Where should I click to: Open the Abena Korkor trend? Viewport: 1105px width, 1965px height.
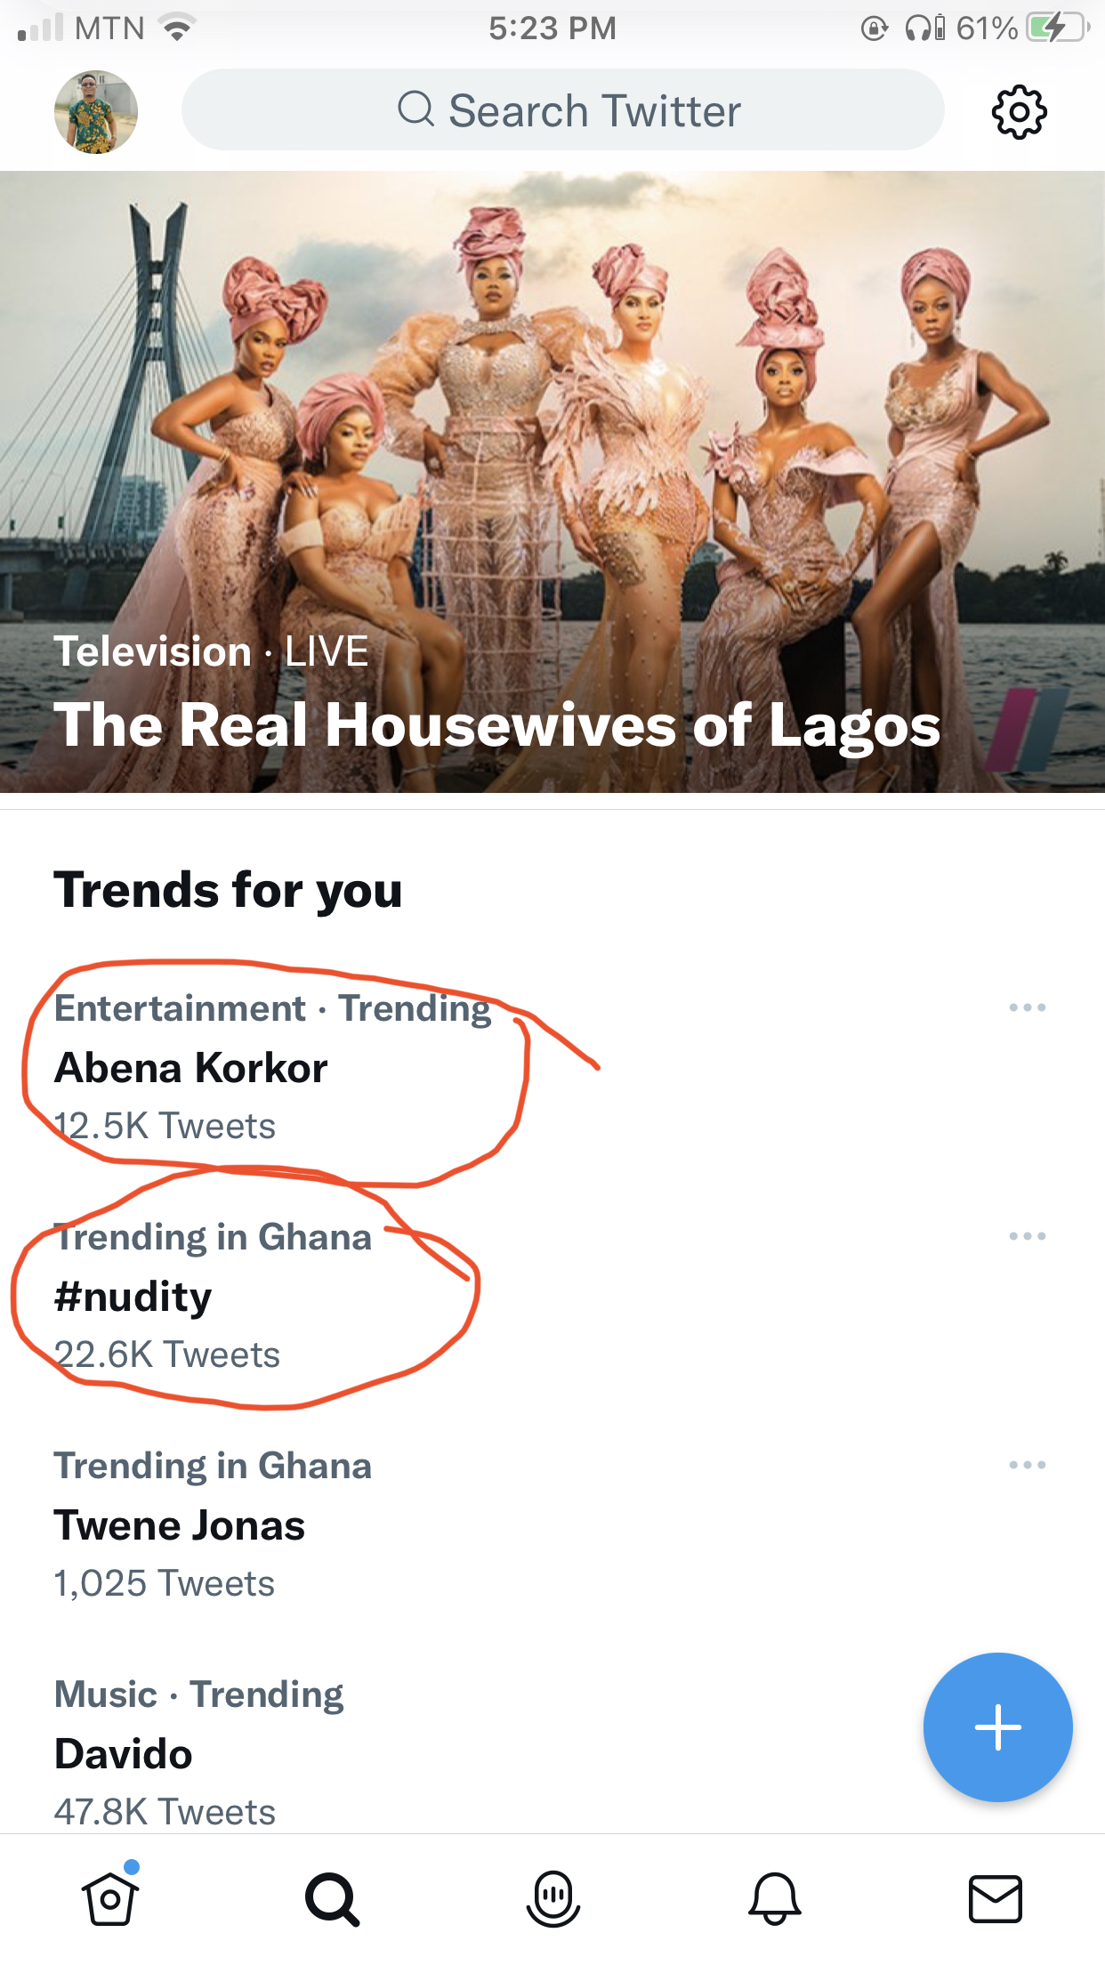[x=191, y=1068]
